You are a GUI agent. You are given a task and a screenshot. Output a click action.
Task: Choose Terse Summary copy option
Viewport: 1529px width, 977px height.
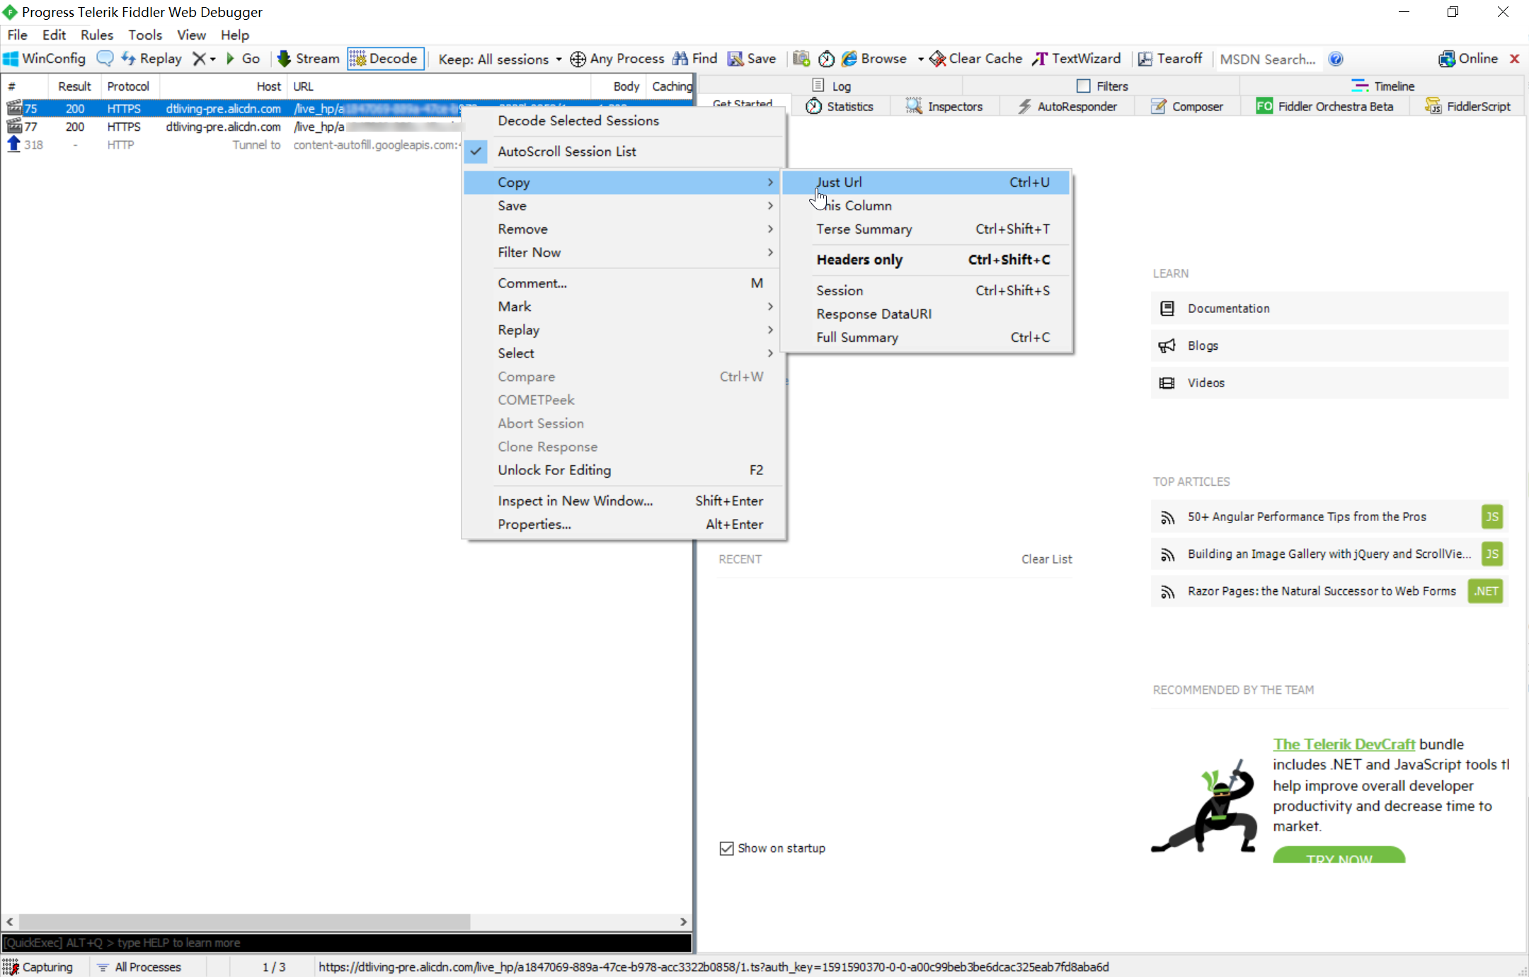[x=927, y=229]
